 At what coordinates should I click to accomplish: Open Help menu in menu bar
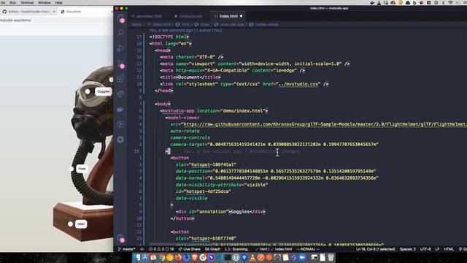(58, 2)
